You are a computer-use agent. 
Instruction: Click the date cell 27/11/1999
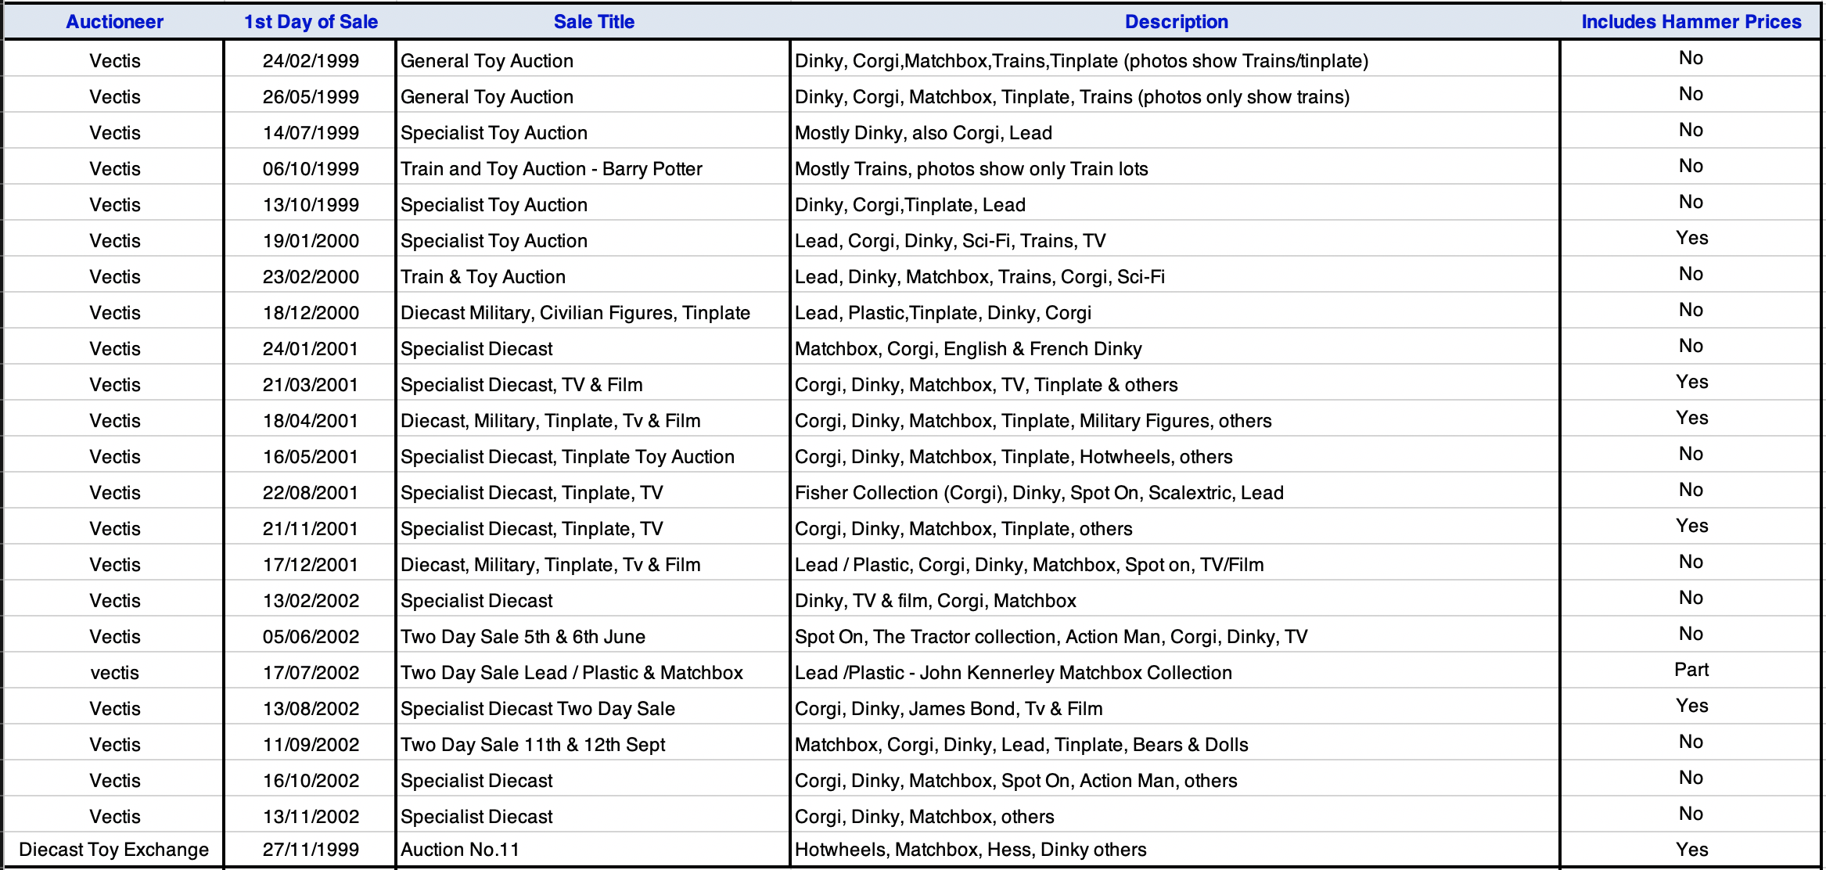pyautogui.click(x=311, y=850)
